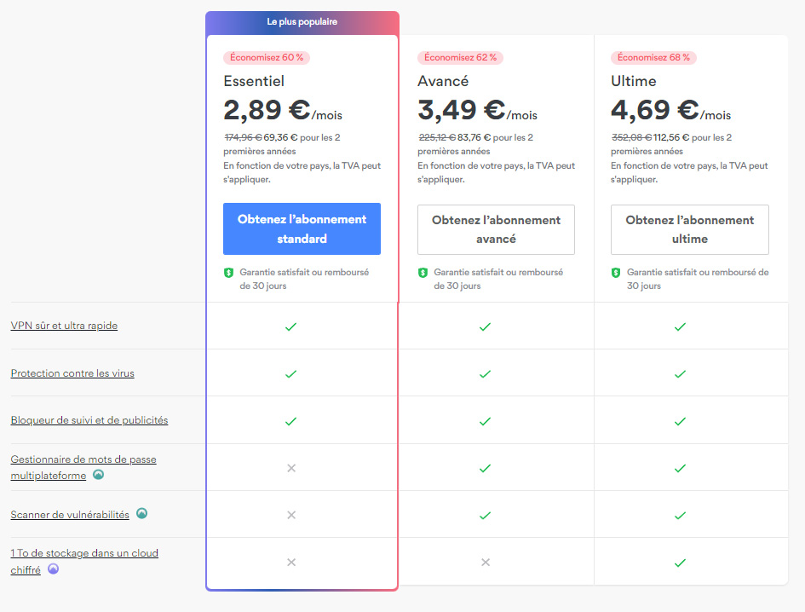Screen dimensions: 805x612
Task: Click Avancé checkmark for VPN sûr row
Action: pyautogui.click(x=486, y=326)
